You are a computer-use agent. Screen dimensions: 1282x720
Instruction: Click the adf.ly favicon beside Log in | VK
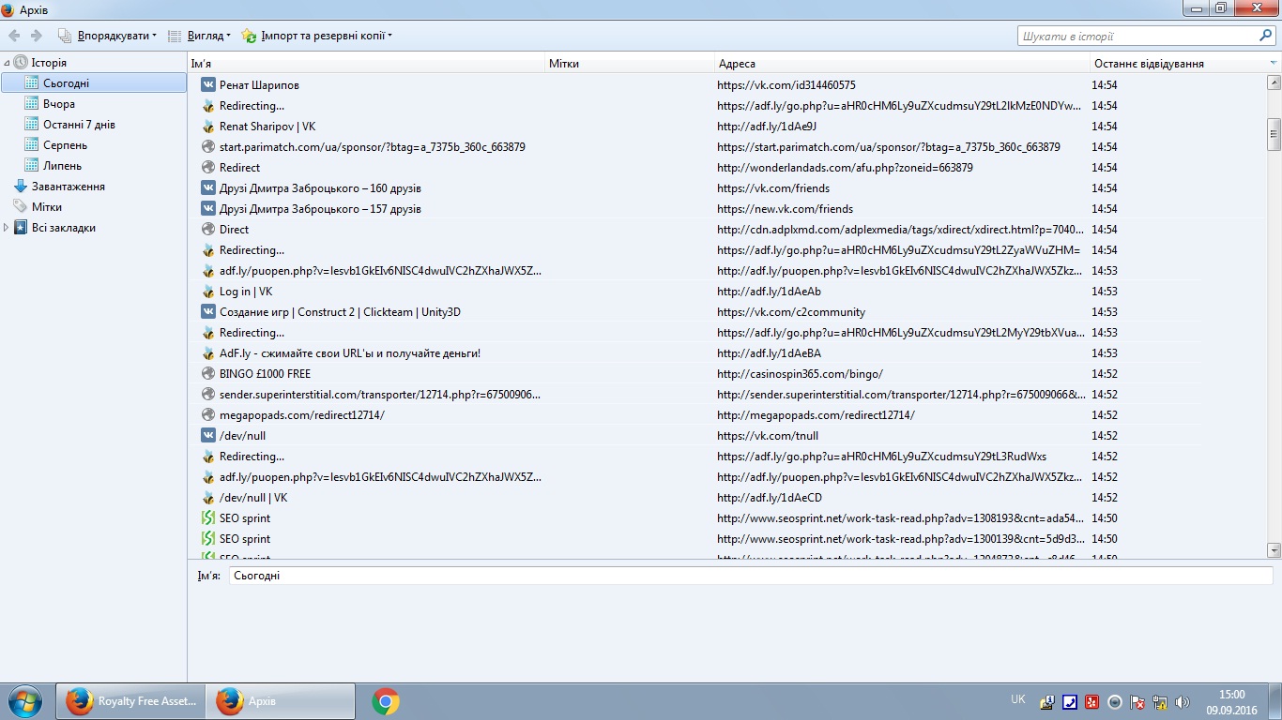pos(208,291)
